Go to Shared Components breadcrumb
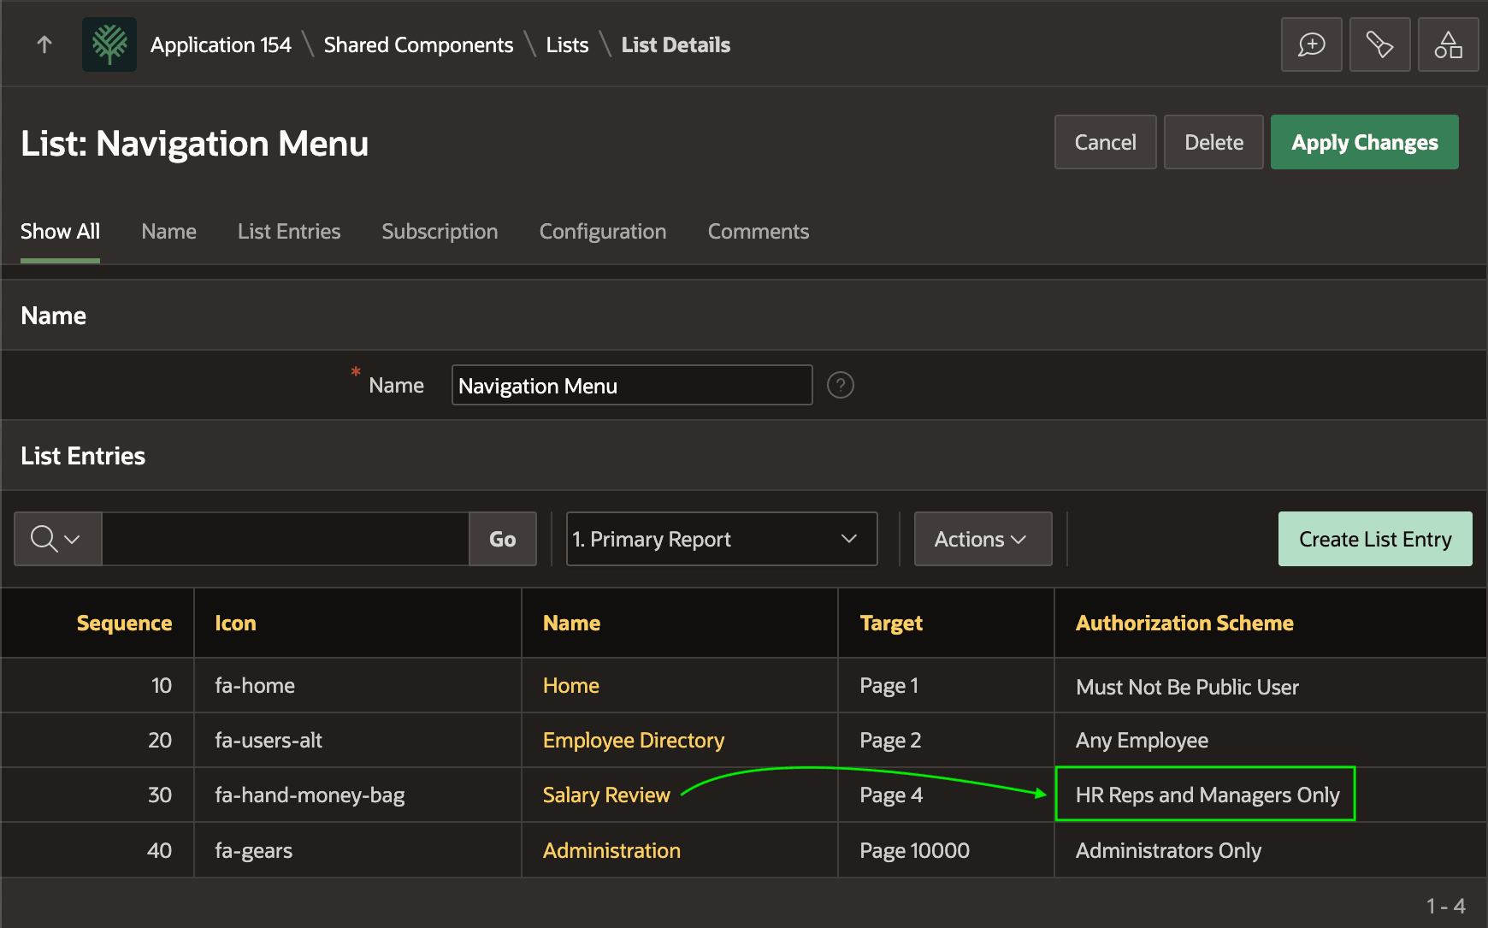1488x928 pixels. tap(418, 44)
